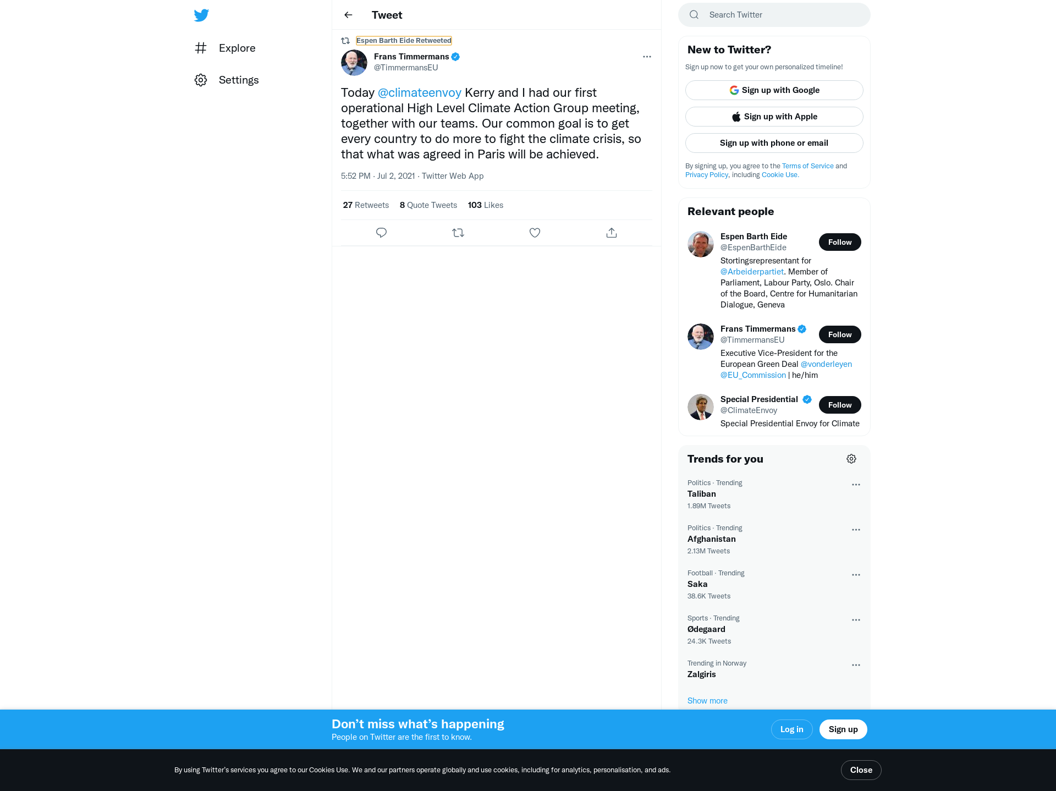Close the cookies notice banner
This screenshot has height=791, width=1056.
tap(861, 770)
